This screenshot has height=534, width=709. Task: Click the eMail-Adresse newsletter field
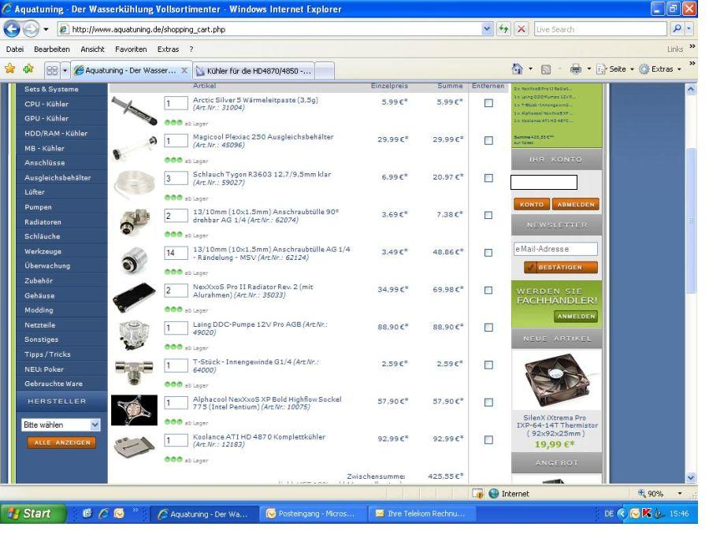click(555, 249)
